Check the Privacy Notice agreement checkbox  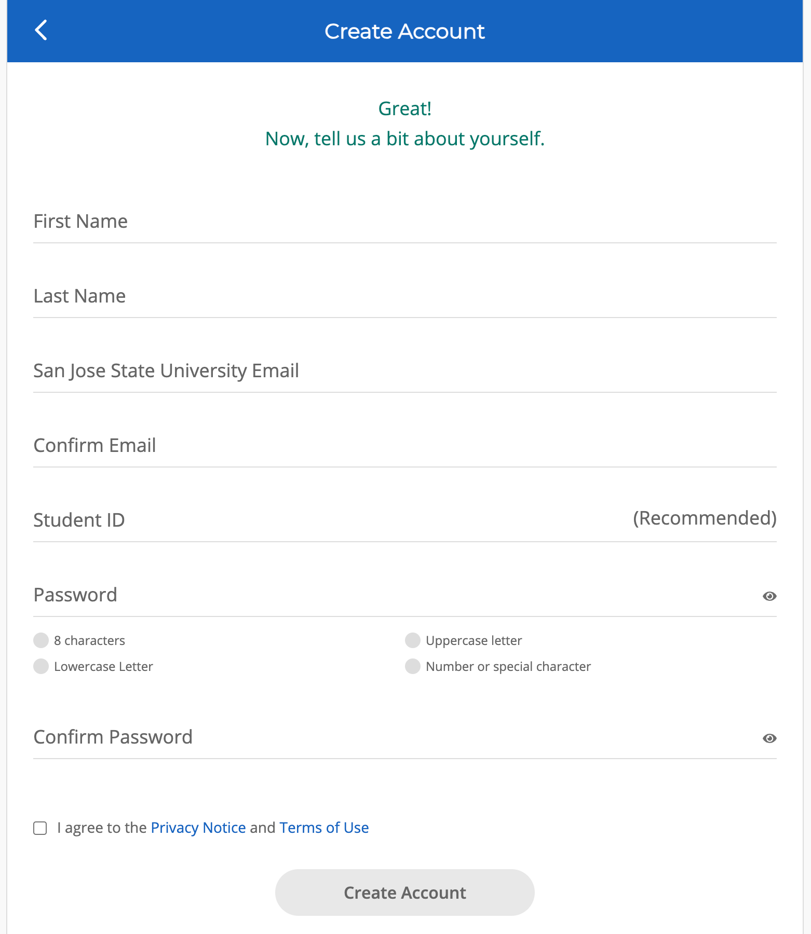click(x=40, y=828)
